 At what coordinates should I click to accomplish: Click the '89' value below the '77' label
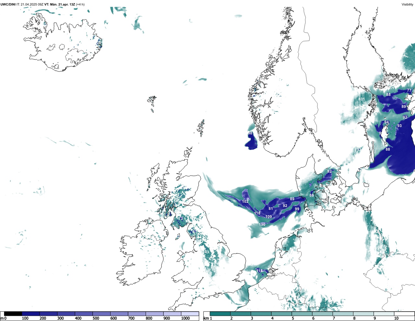[404, 107]
